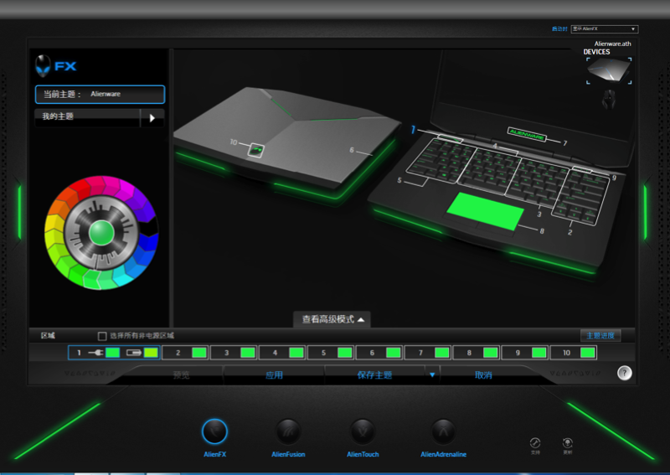Select the laptop thumbnail under DEVICES
Viewport: 670px width, 475px height.
point(609,70)
